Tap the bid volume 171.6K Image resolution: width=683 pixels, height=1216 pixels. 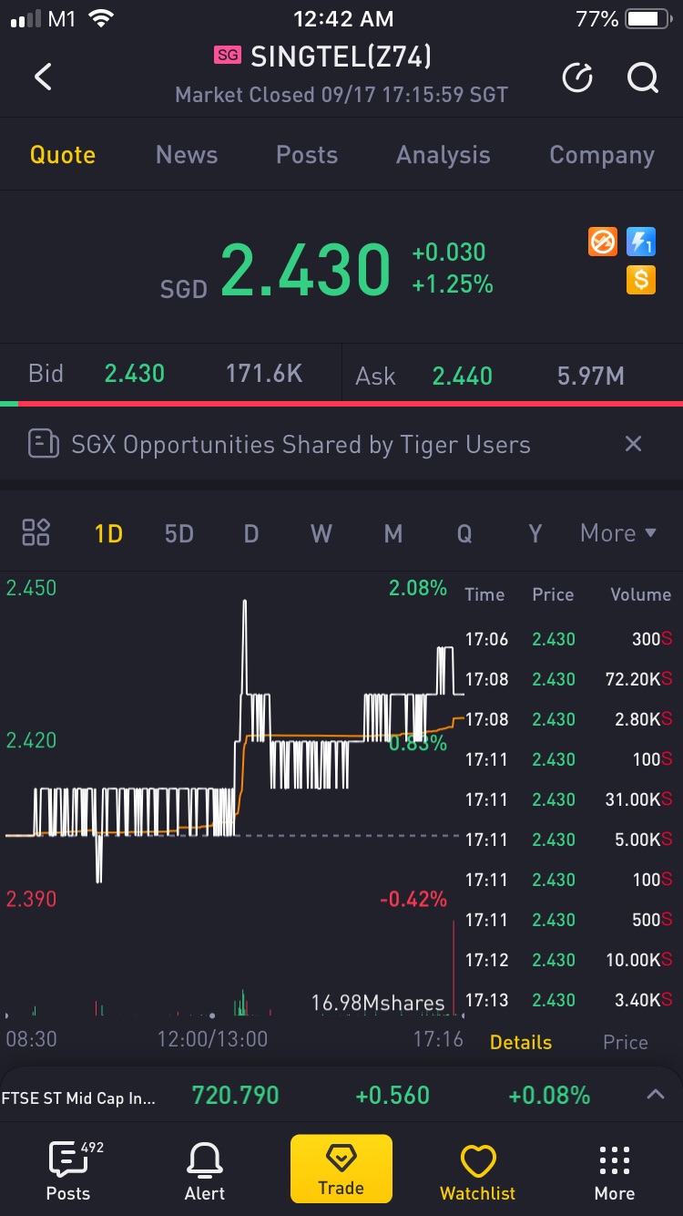point(264,373)
